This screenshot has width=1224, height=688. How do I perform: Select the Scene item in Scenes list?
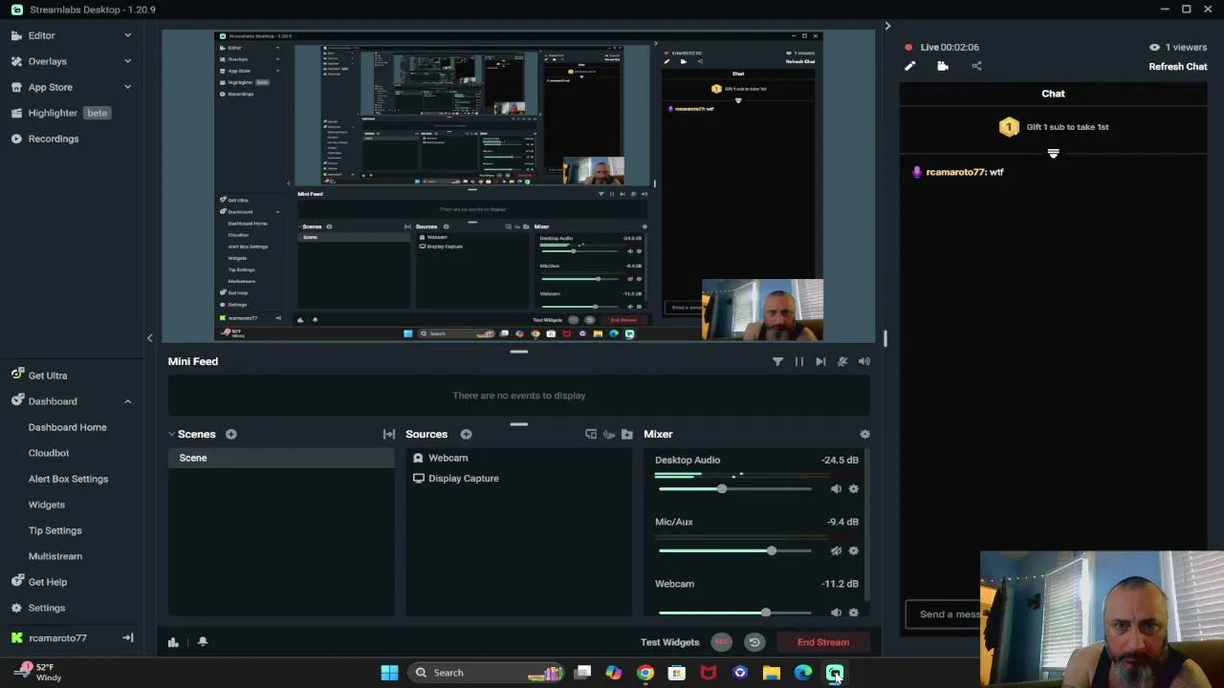click(x=282, y=458)
